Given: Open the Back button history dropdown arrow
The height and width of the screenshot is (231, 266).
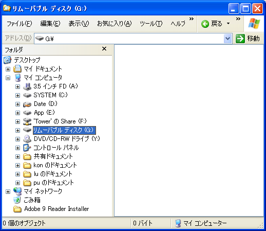Looking at the screenshot, I should pyautogui.click(x=228, y=24).
